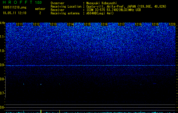Select the observer name Masayuki Kobayashi
Viewport: 178px width, 113px height.
(x=102, y=3)
